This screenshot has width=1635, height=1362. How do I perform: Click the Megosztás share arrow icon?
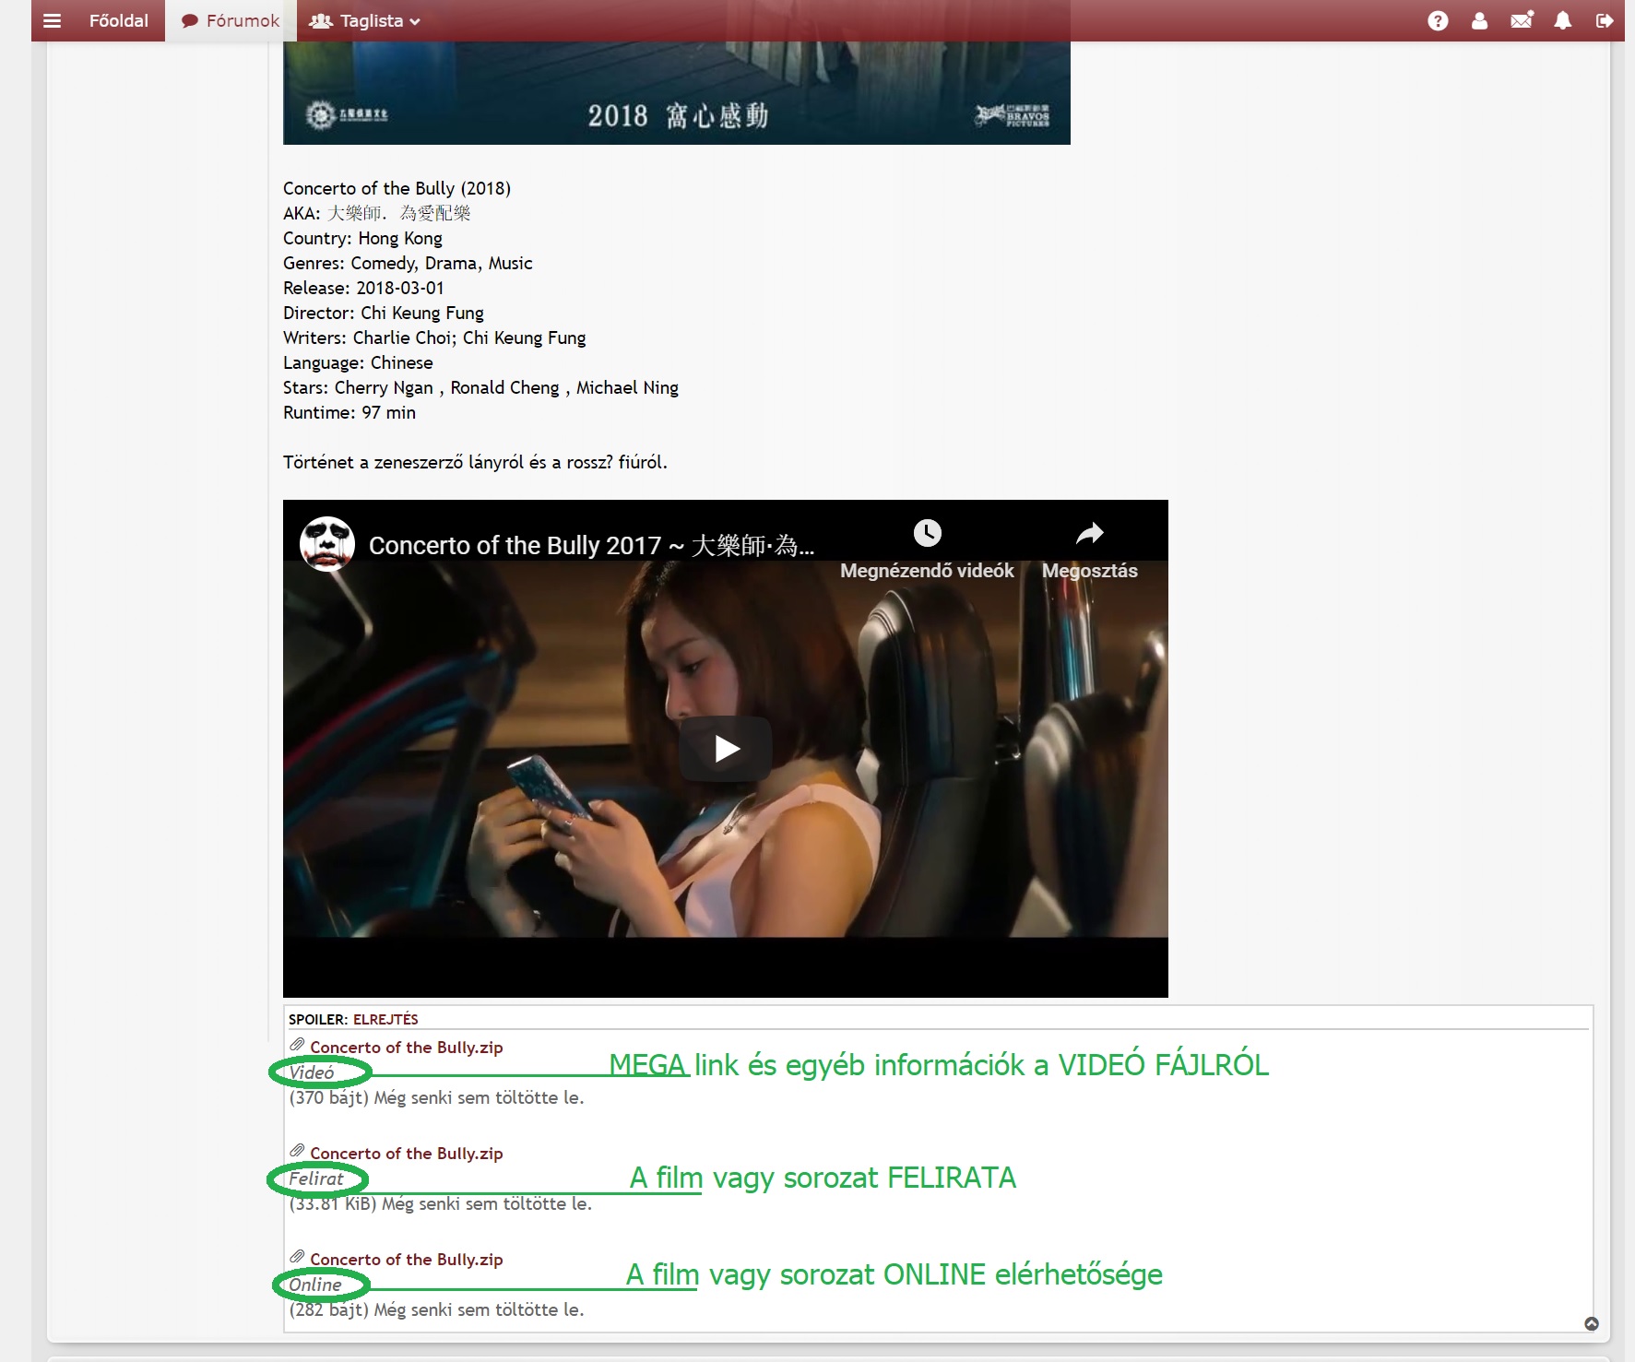1090,533
